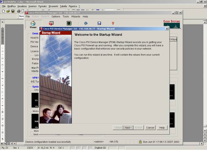Click the date 'Sun Jun 01 17:06:13 CEST 2003'
207x150 pixels.
tap(161, 142)
